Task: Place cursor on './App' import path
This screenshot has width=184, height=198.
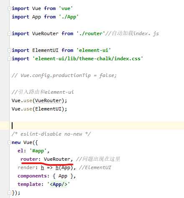Action: tap(69, 17)
